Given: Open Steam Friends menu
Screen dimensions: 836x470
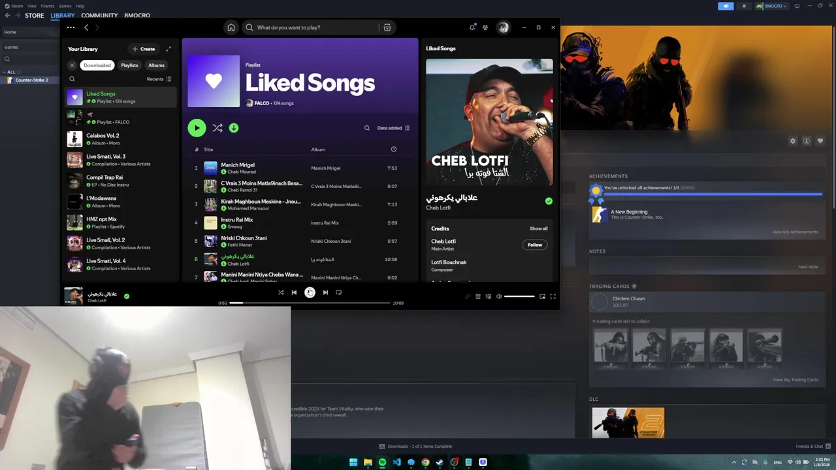Looking at the screenshot, I should 48,6.
